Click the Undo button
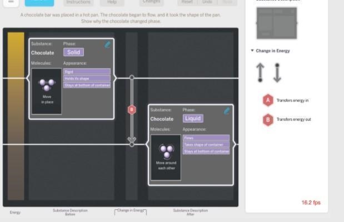Screen dimensions: 344x222 click(207, 2)
